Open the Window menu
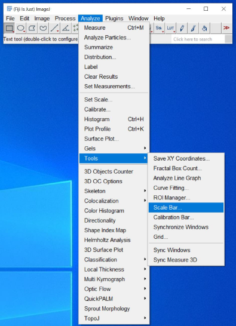Image resolution: width=236 pixels, height=326 pixels. click(138, 19)
